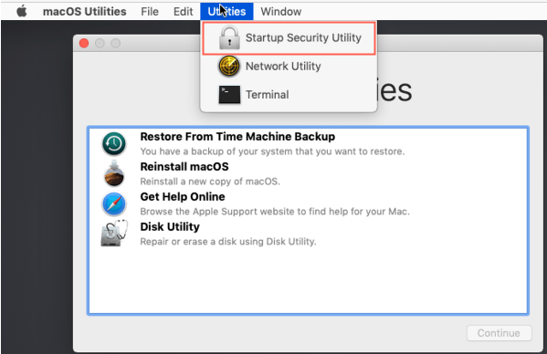Open the File menu
The width and height of the screenshot is (547, 354).
coord(150,12)
